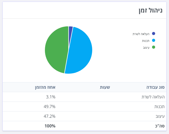Click the 49.7% percentage cell
Screen dimensions: 169x134
coord(49,107)
